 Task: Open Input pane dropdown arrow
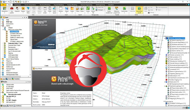pyautogui.click(x=23, y=17)
